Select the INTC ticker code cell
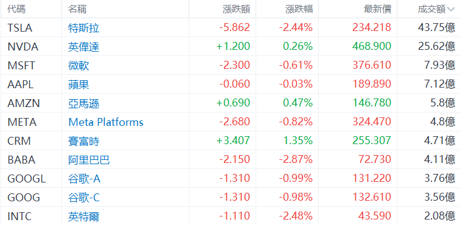 coord(19,216)
